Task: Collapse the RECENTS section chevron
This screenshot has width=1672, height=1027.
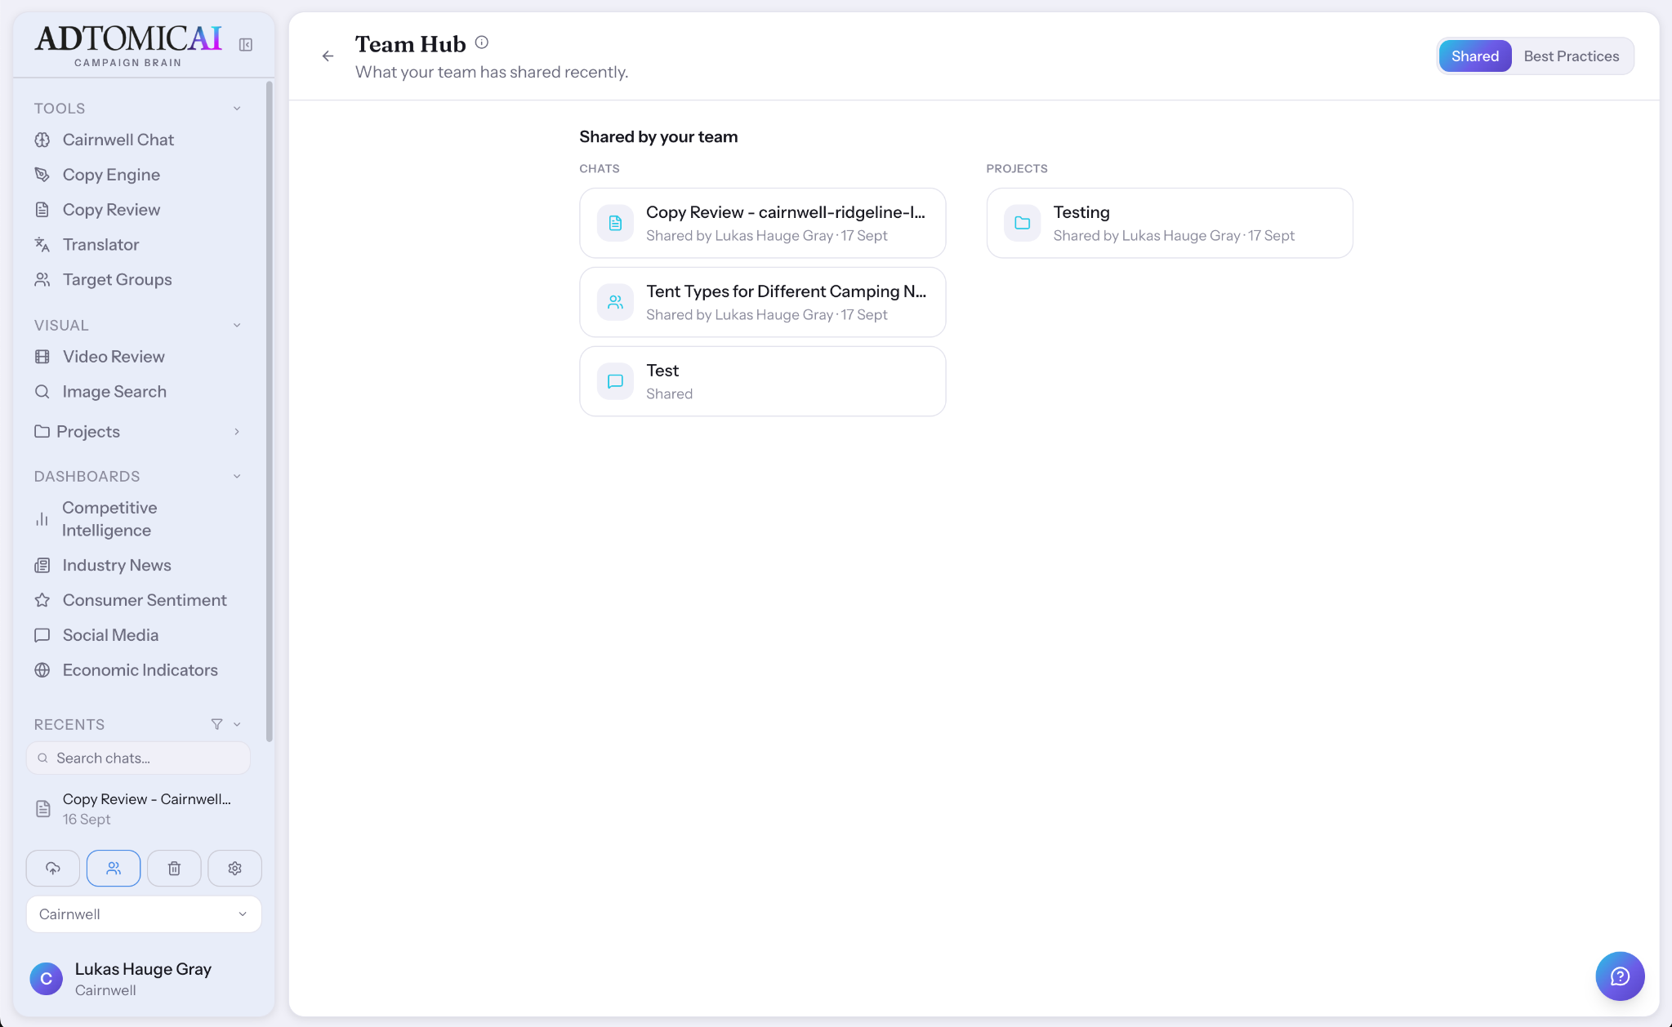Action: tap(237, 725)
